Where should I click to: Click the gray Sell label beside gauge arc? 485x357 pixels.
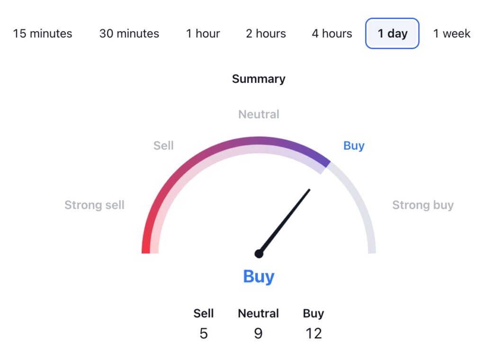[x=163, y=146]
